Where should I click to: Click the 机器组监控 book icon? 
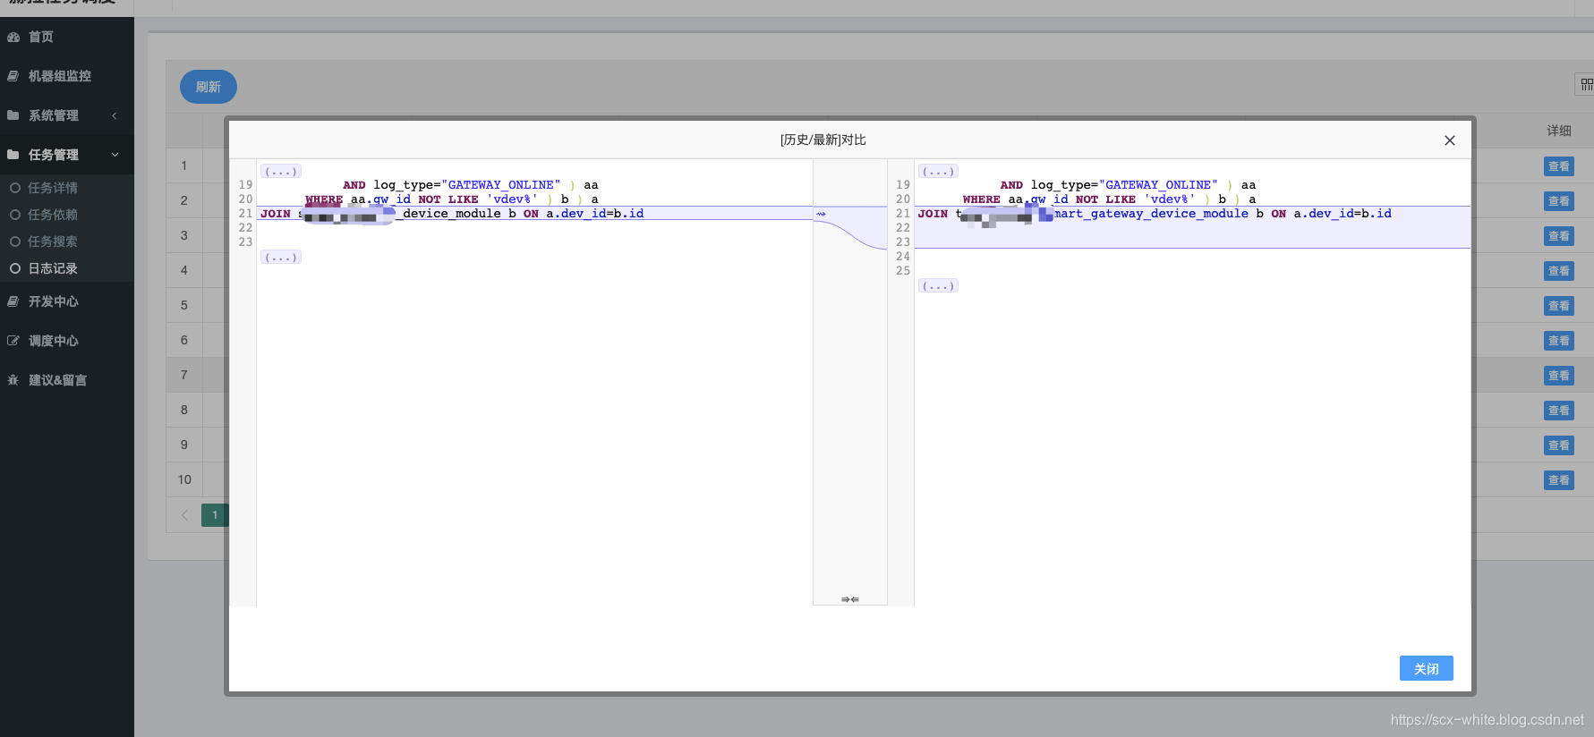tap(13, 76)
